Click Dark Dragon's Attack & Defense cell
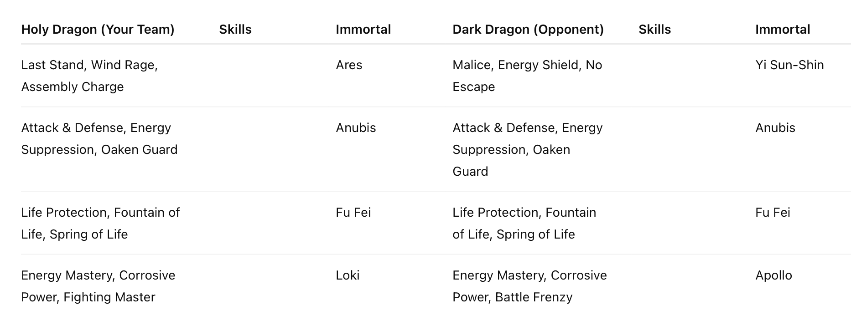851x336 pixels. [x=527, y=149]
